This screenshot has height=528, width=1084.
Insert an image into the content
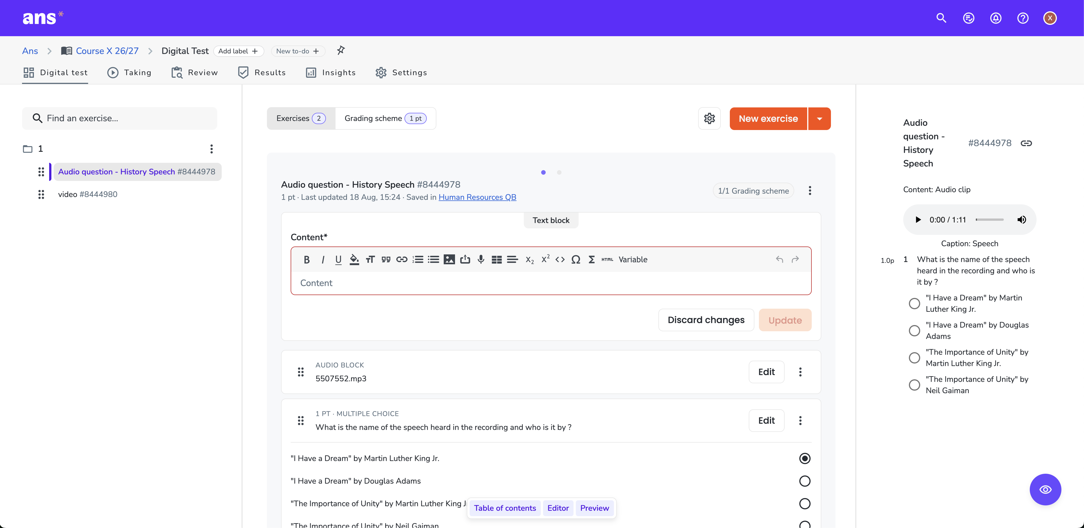pos(449,259)
